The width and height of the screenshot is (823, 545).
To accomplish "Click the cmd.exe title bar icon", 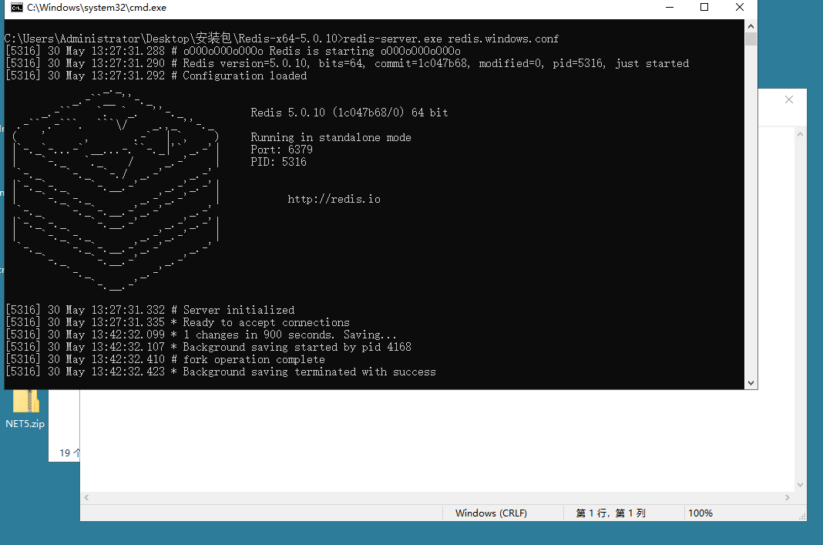I will 17,8.
